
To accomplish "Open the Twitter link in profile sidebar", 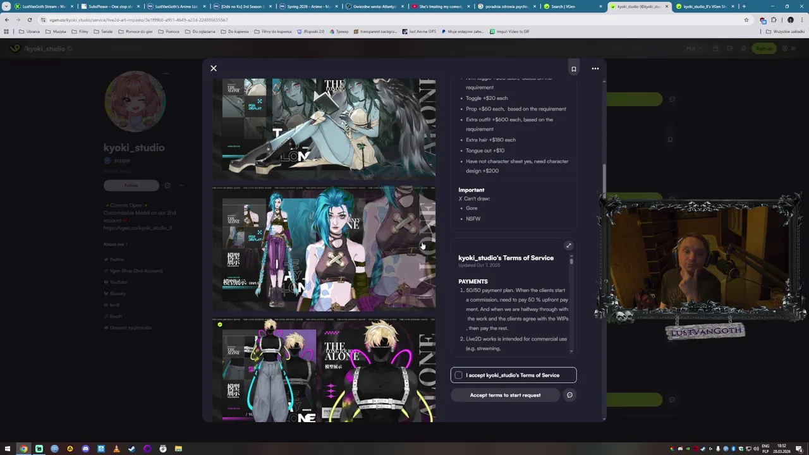I will [x=116, y=260].
